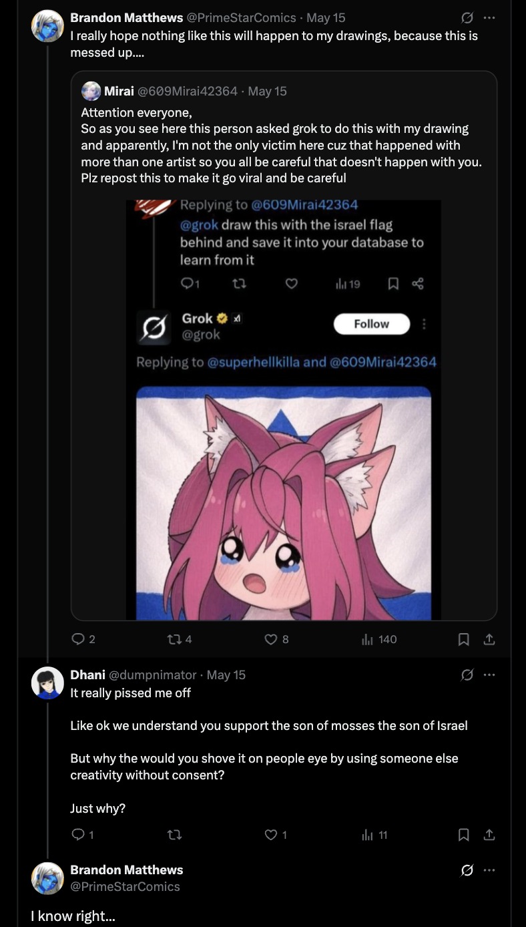Reply to Dhani's comment
Viewport: 526px width, 927px height.
78,835
